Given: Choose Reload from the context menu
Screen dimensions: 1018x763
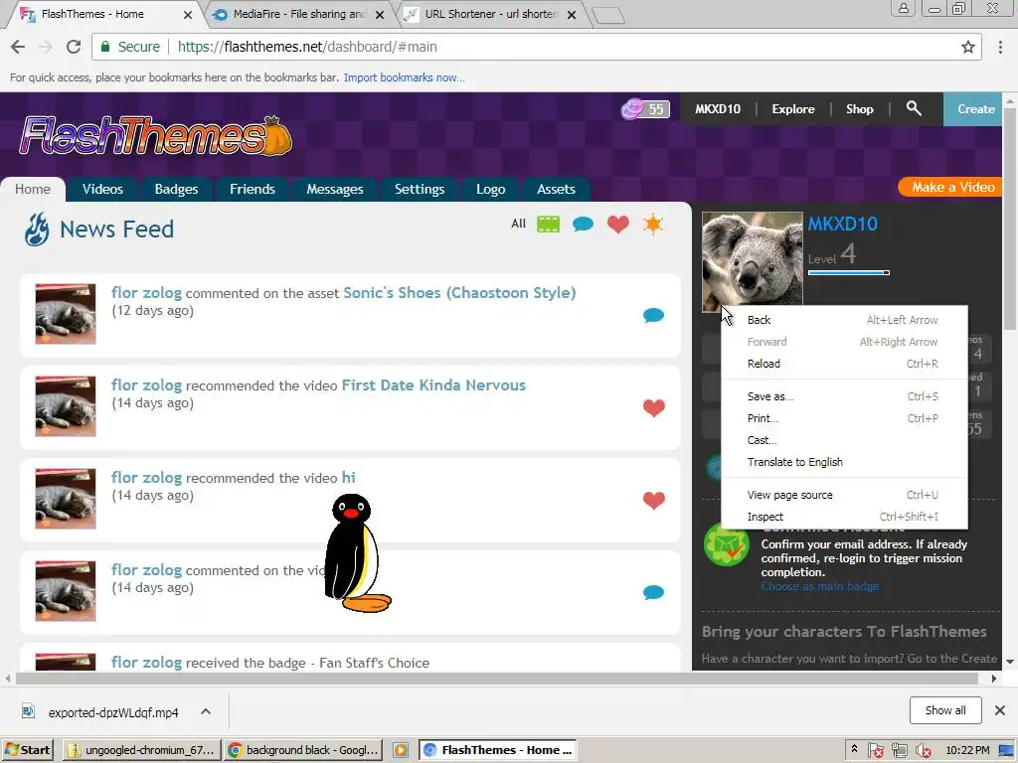Looking at the screenshot, I should click(x=843, y=364).
